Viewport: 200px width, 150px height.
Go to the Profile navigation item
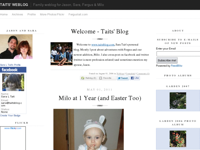(x=32, y=14)
